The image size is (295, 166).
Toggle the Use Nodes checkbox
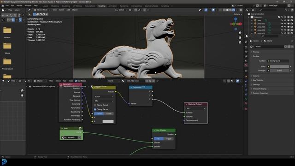point(76,81)
